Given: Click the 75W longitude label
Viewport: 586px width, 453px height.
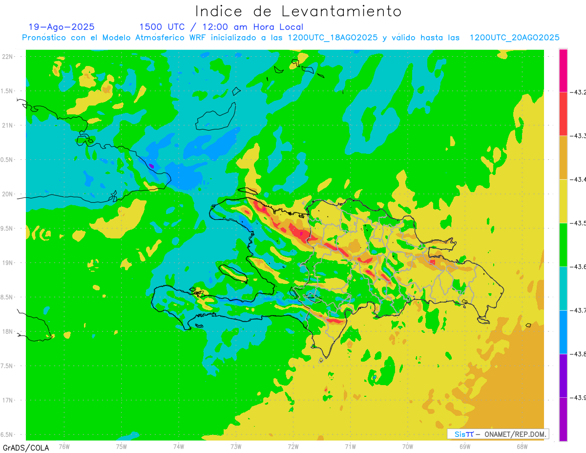Looking at the screenshot, I should (x=122, y=447).
